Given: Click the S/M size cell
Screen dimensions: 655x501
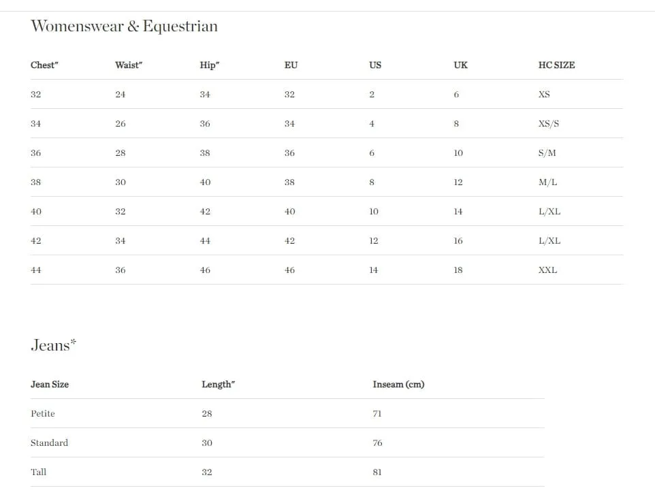Looking at the screenshot, I should pos(547,152).
